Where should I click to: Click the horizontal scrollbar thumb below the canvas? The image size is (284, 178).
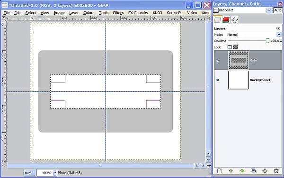pos(100,166)
